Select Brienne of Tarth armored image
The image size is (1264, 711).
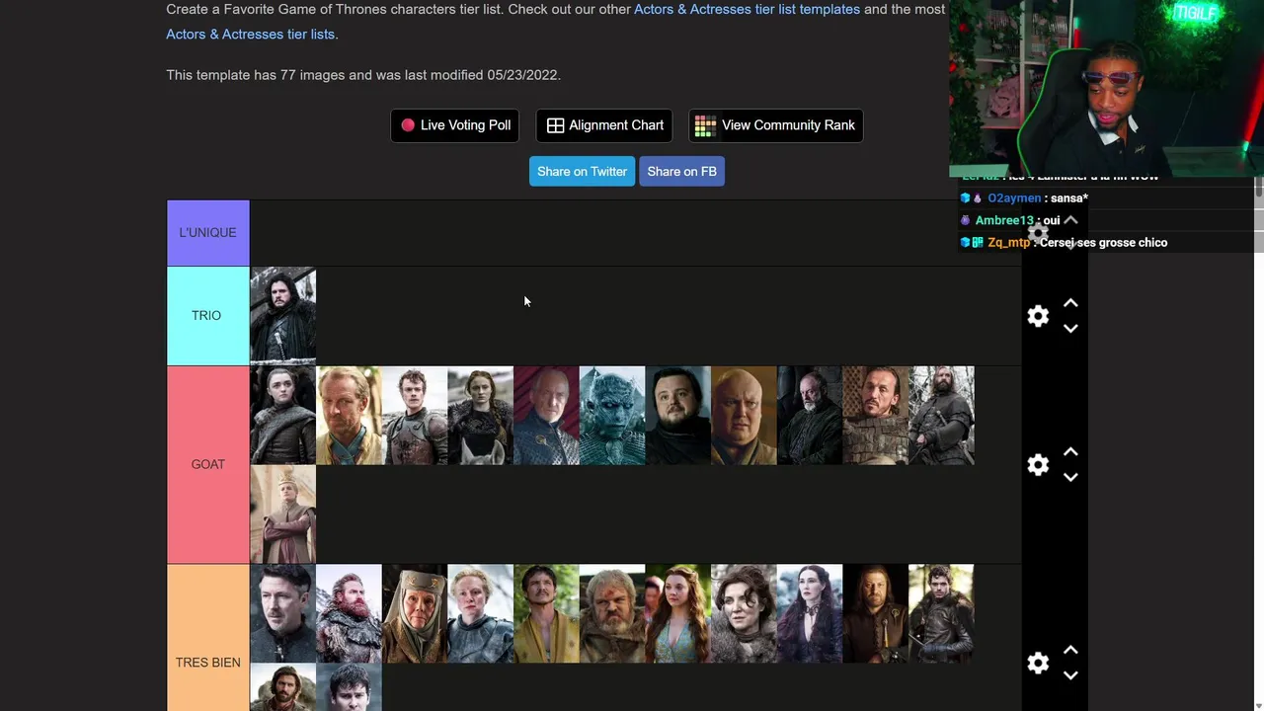[x=480, y=613]
